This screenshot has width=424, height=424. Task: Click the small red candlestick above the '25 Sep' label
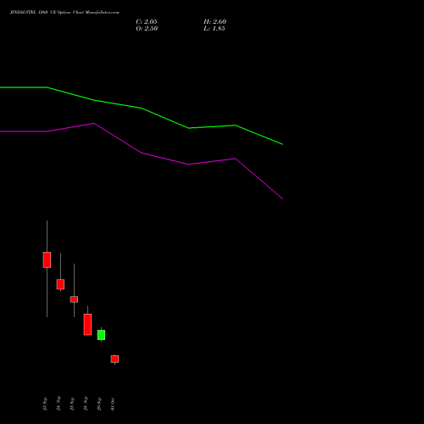74,299
